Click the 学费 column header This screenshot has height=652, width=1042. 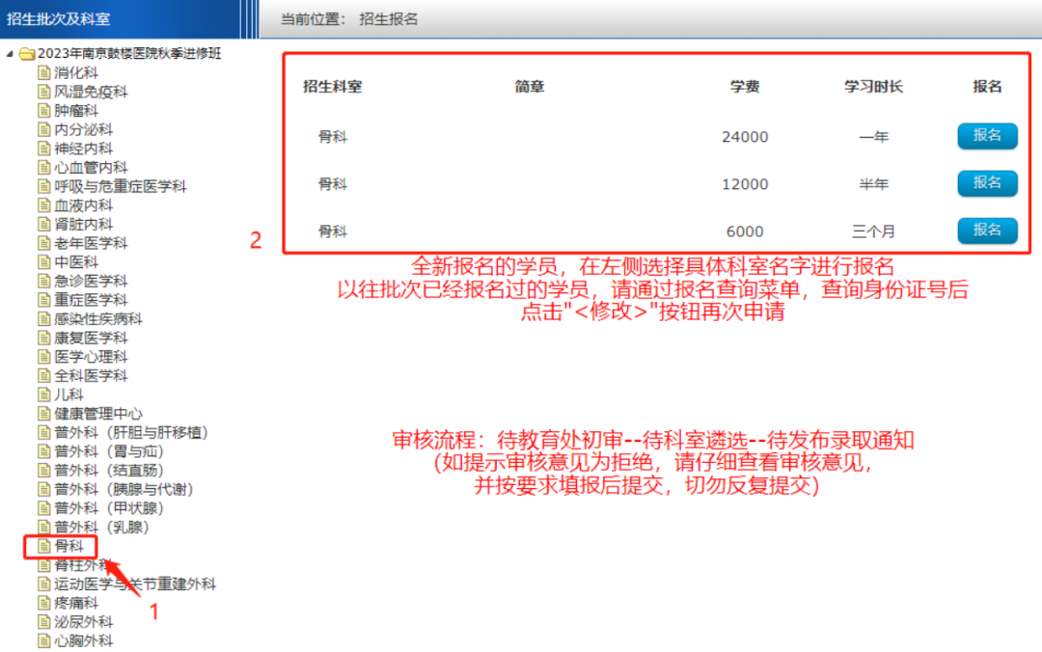point(744,87)
